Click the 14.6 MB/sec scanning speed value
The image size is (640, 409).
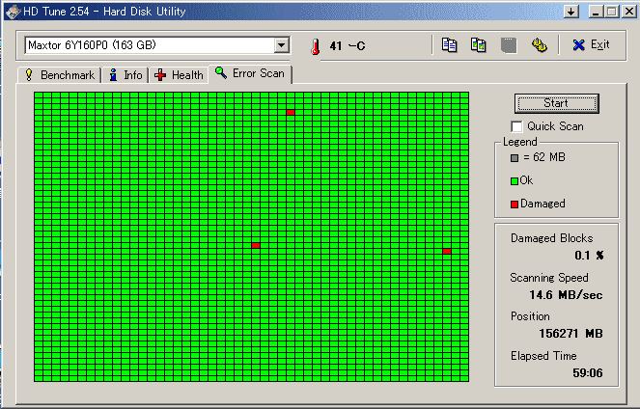click(x=566, y=295)
